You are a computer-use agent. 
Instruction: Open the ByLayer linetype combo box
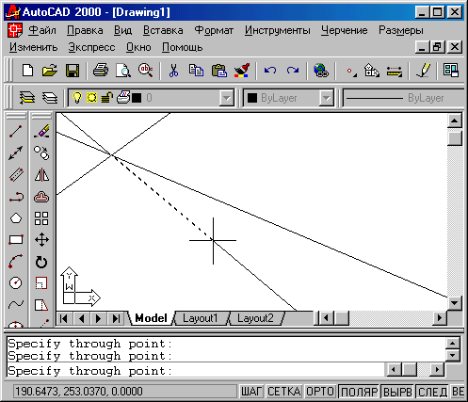pyautogui.click(x=404, y=98)
